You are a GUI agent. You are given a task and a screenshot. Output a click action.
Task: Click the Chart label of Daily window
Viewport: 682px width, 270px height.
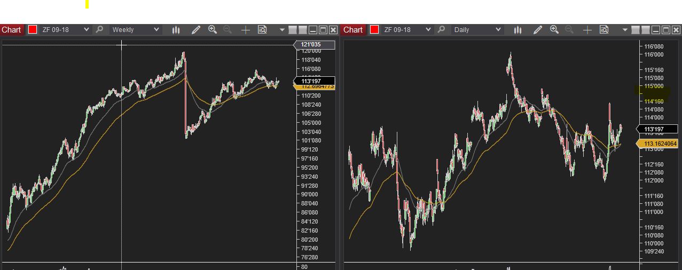coord(353,30)
